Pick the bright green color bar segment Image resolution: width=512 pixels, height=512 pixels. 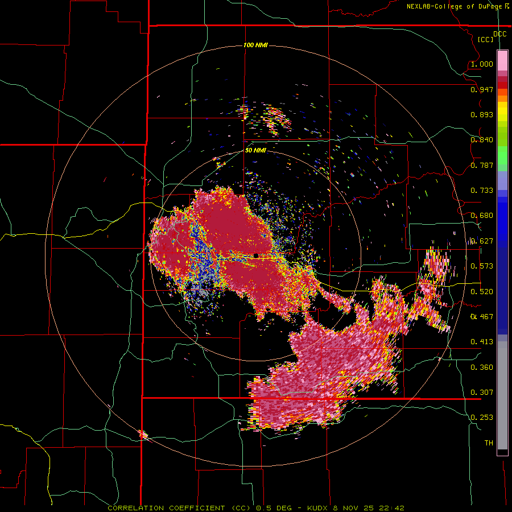tap(502, 155)
